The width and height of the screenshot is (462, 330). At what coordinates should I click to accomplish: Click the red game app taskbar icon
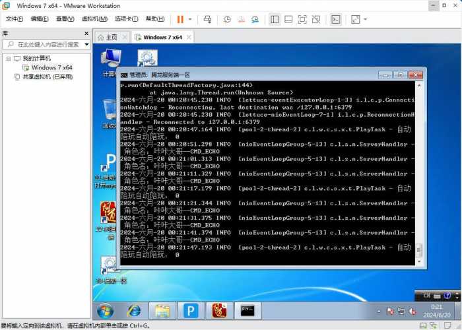point(219,311)
